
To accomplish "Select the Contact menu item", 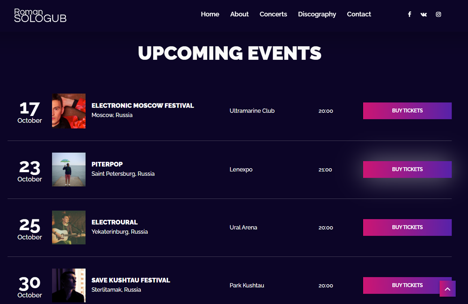I will [x=359, y=14].
